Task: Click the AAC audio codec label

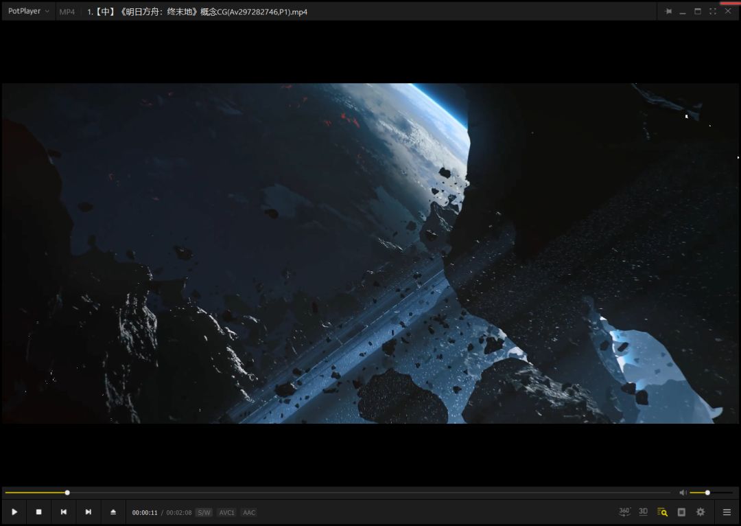Action: click(249, 512)
